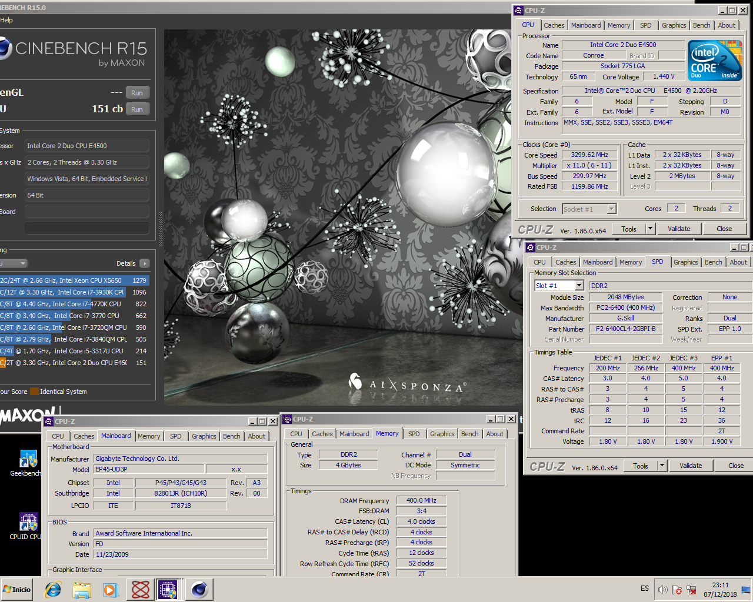Open the Cinebench ranking type dropdown
Screen dimensions: 753x602
pyautogui.click(x=13, y=263)
